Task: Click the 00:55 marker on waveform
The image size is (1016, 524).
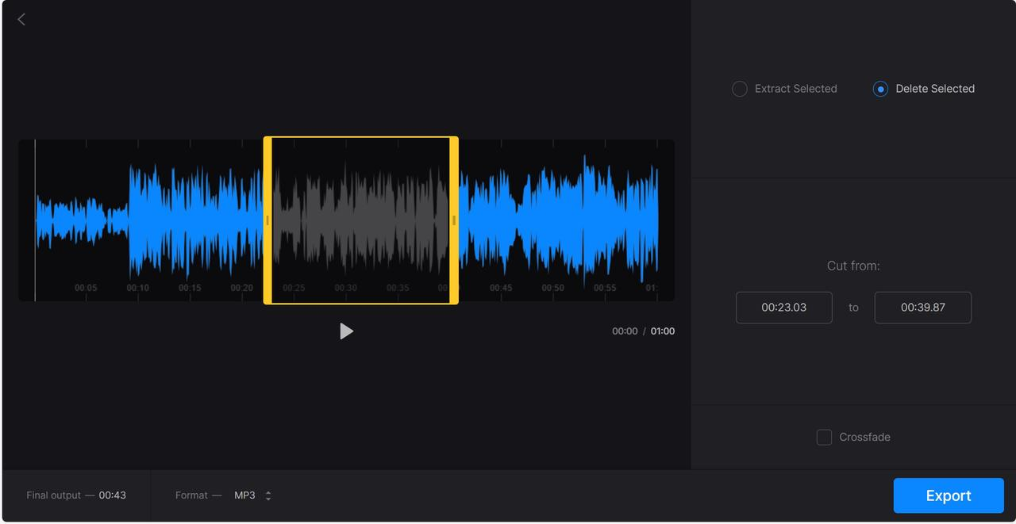Action: pyautogui.click(x=605, y=288)
